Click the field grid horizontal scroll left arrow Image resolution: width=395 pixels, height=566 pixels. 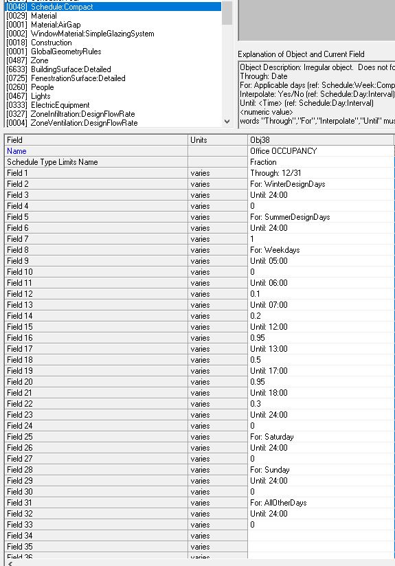(x=10, y=563)
